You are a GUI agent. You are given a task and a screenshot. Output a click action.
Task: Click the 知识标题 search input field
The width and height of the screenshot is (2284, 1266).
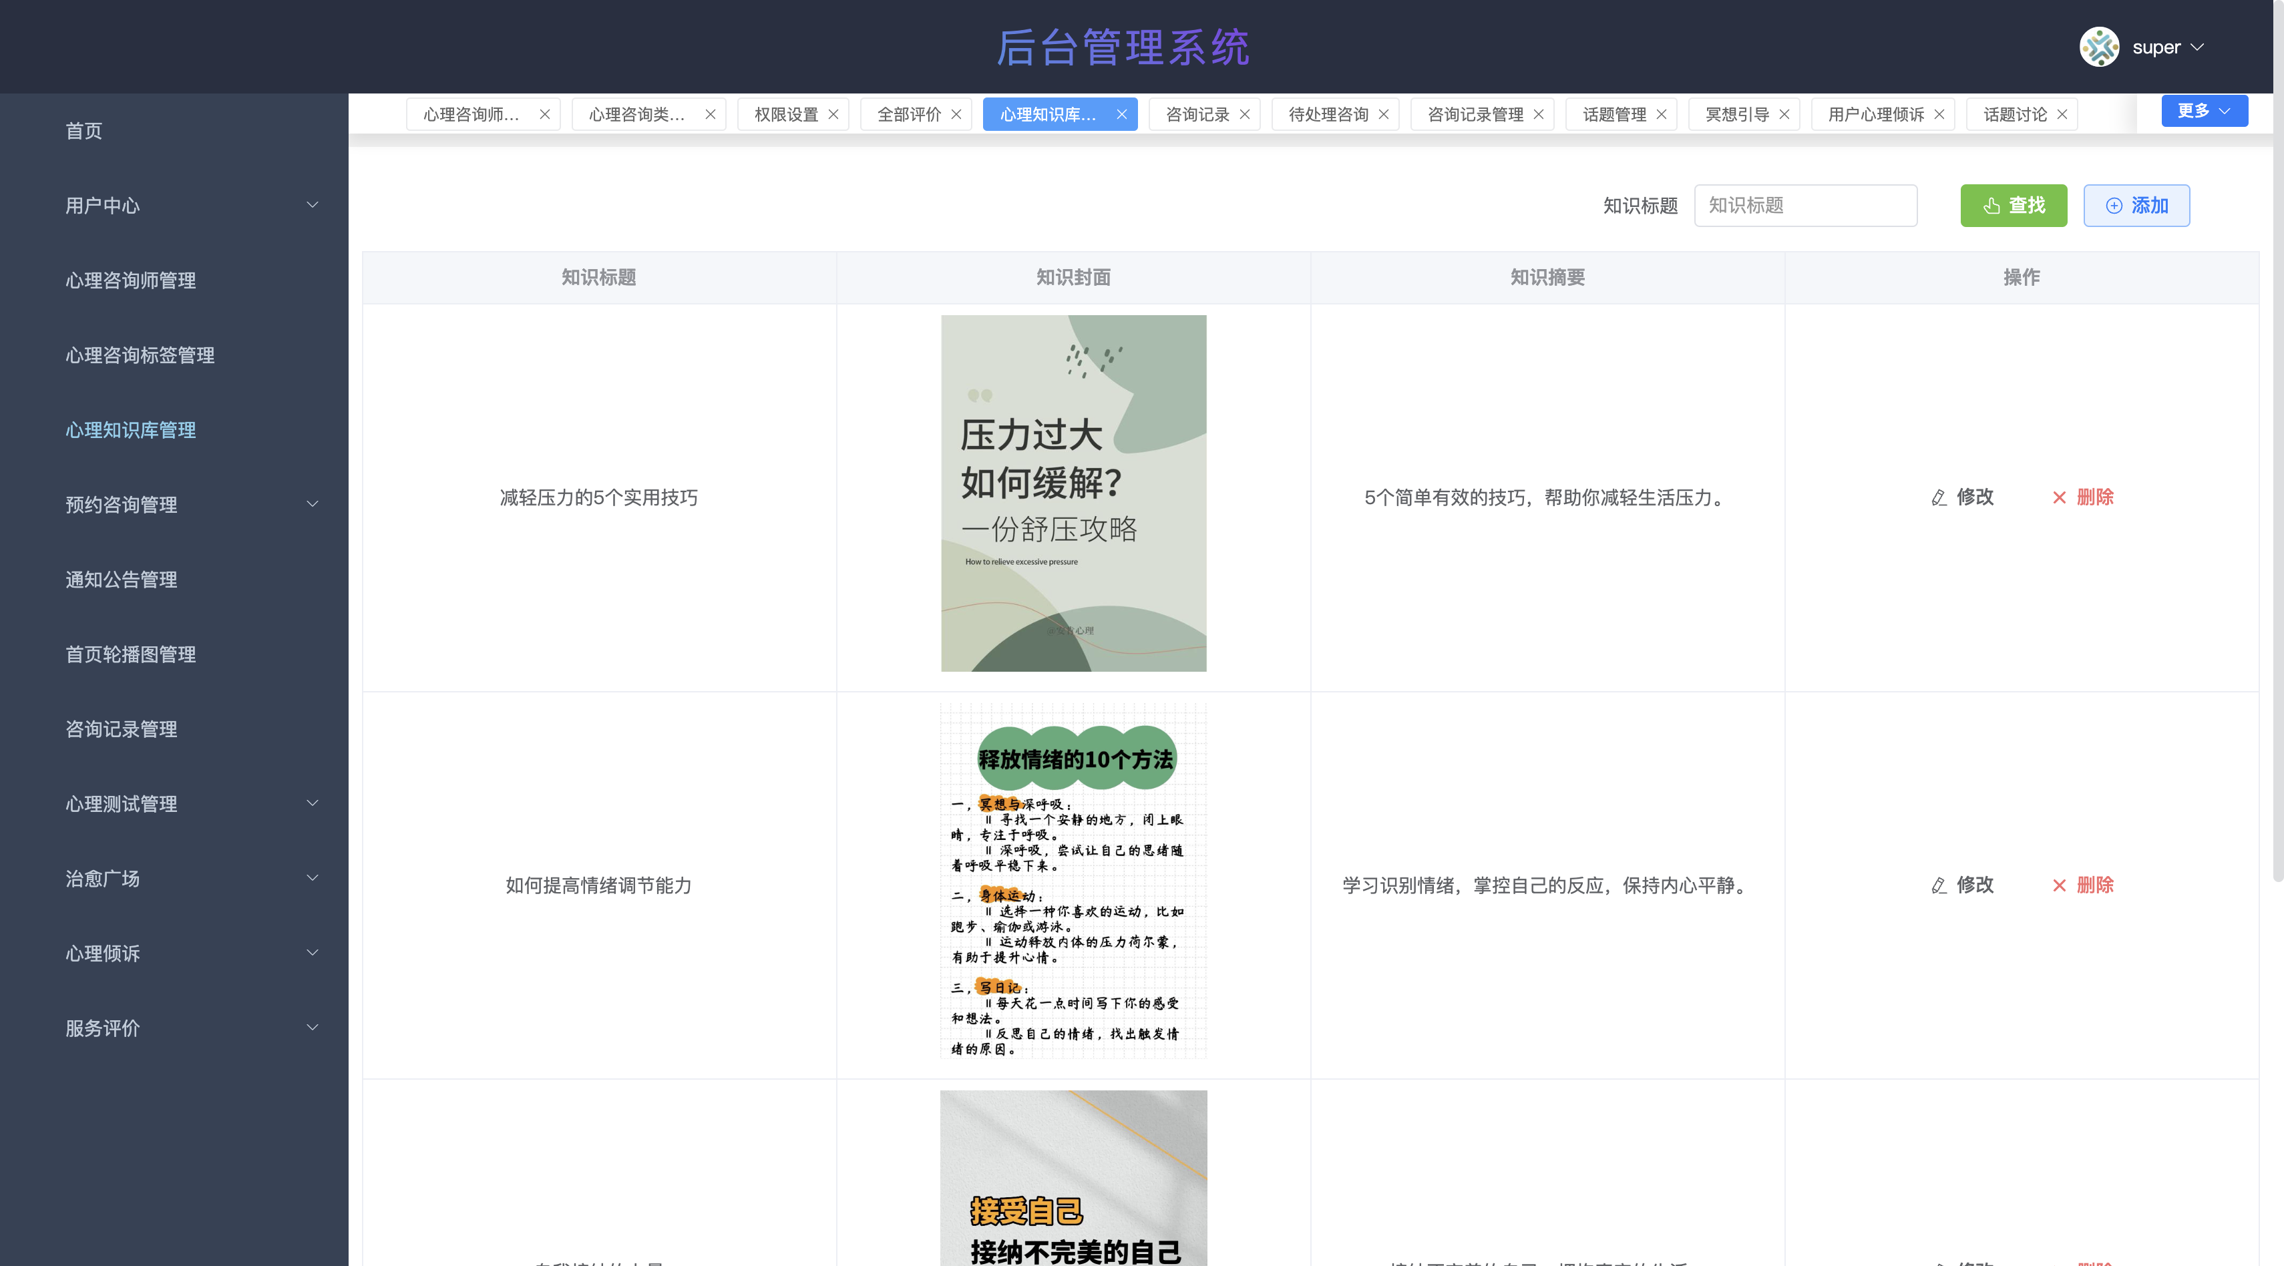1805,205
